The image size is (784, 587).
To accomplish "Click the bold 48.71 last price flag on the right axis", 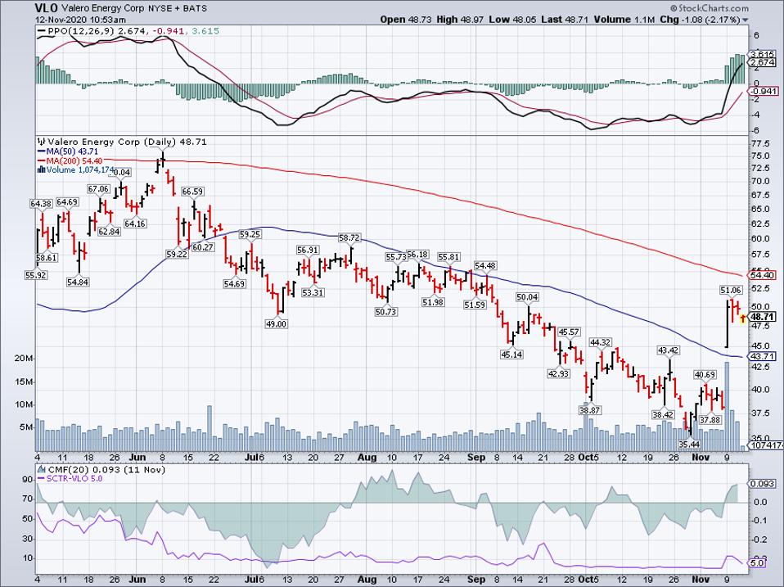I will coord(763,317).
